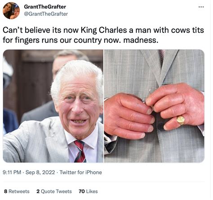
Task: Click the Twitter for iPhone source label
Action: (81, 172)
